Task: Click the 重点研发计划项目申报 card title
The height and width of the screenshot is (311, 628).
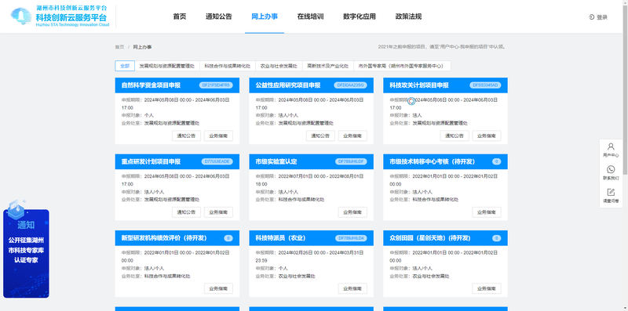Action: [x=151, y=161]
